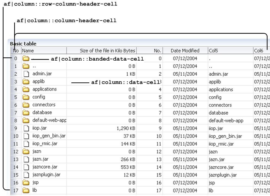This screenshot has width=270, height=196.
Task: Click the file icon next to admin.jar
Action: pos(26,74)
